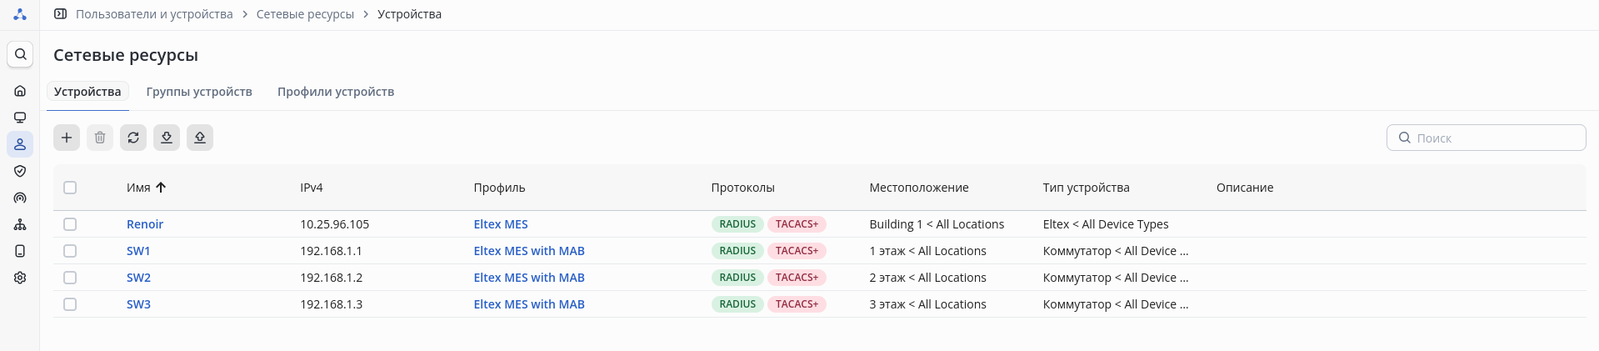This screenshot has width=1599, height=351.
Task: Open settings gear in sidebar
Action: [x=20, y=278]
